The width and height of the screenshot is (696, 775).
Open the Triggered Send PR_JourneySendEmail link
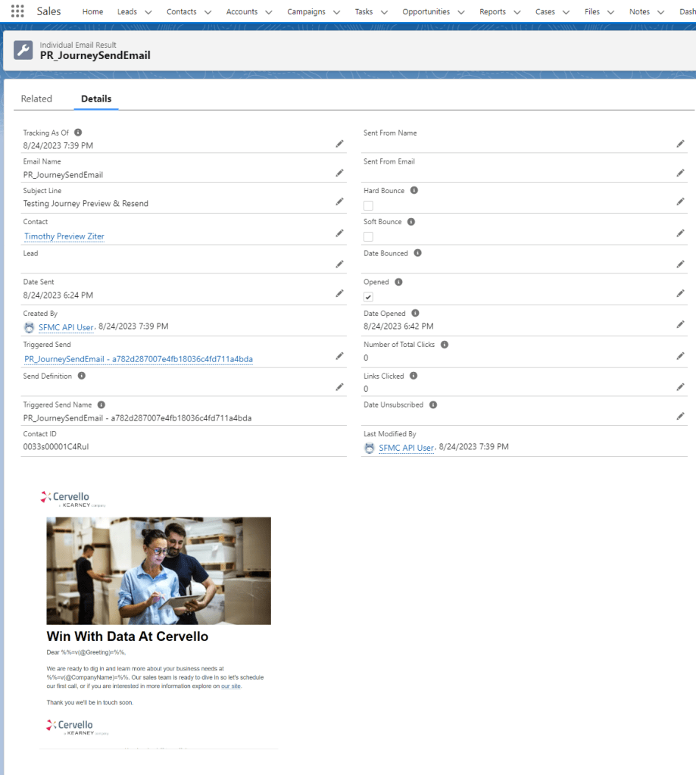click(x=139, y=358)
